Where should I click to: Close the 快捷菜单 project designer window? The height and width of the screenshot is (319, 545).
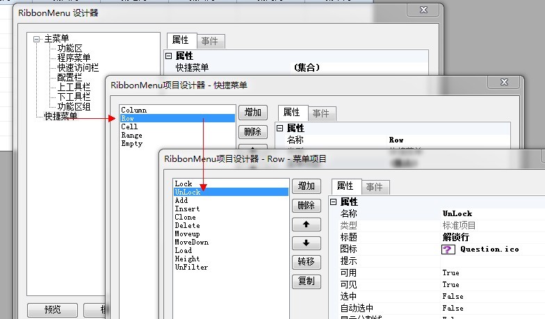click(x=505, y=82)
